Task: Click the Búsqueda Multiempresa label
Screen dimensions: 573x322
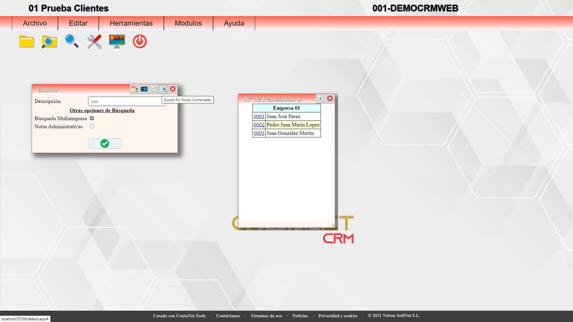Action: [61, 119]
